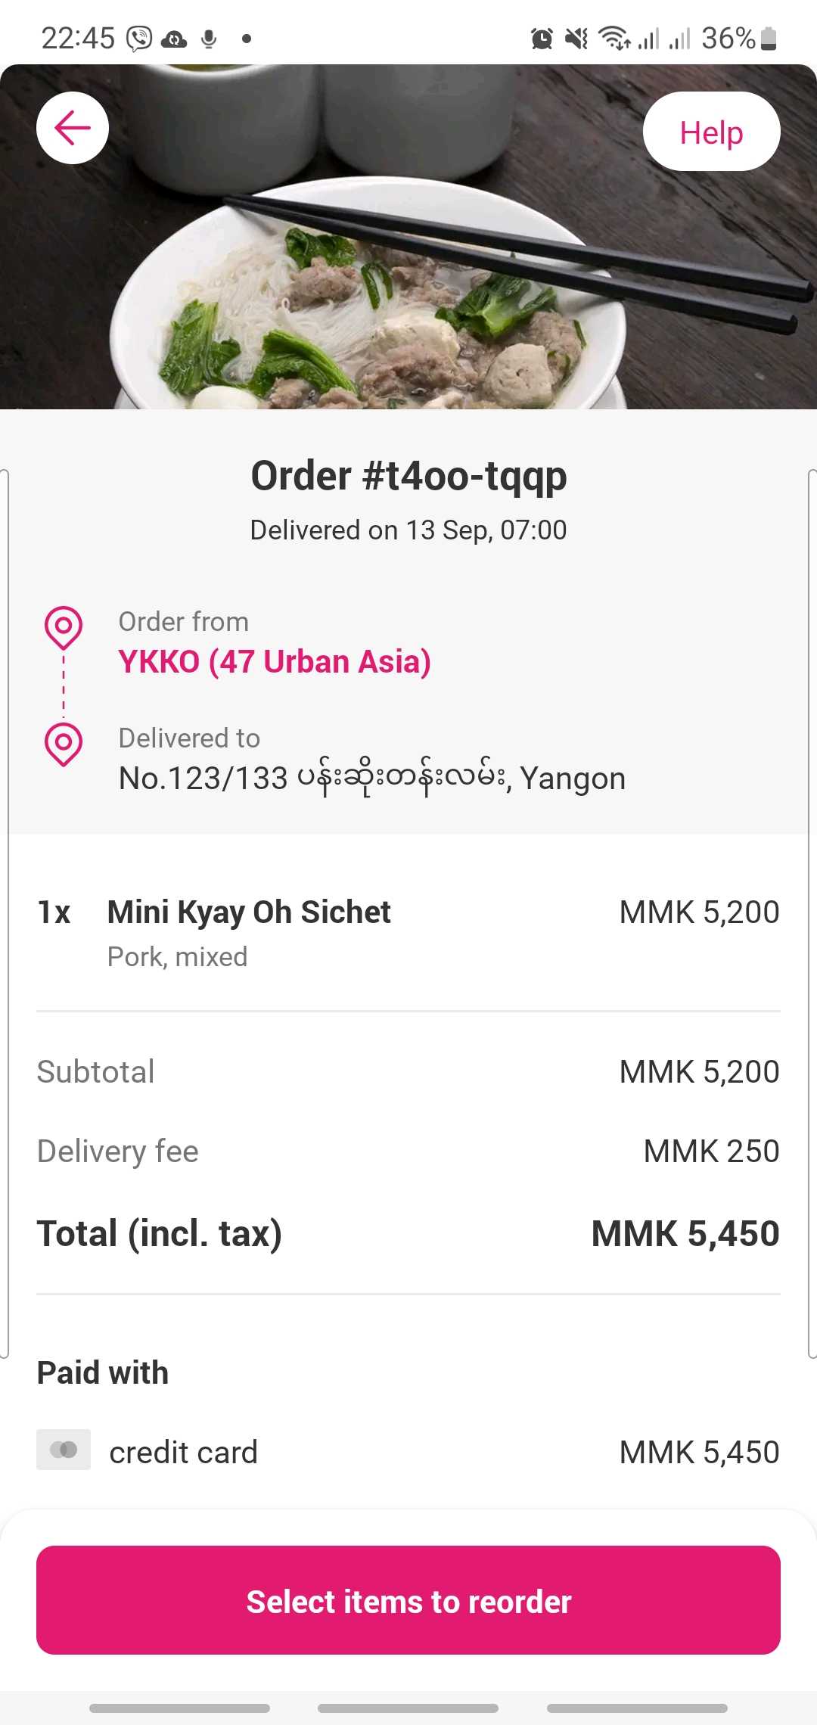Viewport: 817px width, 1725px height.
Task: Select the Mini Kyay Oh Sichet item
Action: [249, 912]
